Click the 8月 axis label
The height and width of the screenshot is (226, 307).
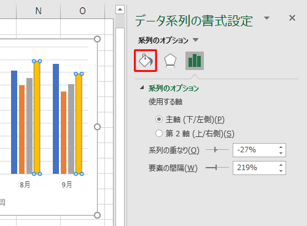coord(25,185)
